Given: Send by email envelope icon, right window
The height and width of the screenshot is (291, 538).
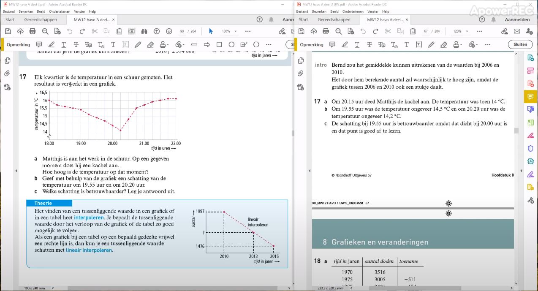Looking at the screenshot, I should coord(517,31).
